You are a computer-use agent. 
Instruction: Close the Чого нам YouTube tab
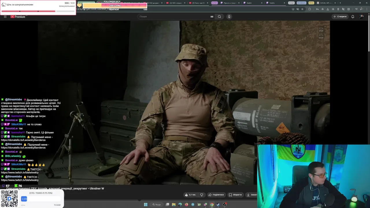point(207,3)
